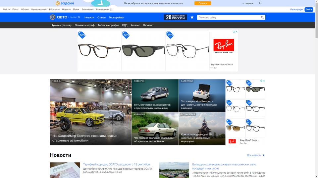Click the blue Войти button
This screenshot has width=318, height=178.
[309, 10]
